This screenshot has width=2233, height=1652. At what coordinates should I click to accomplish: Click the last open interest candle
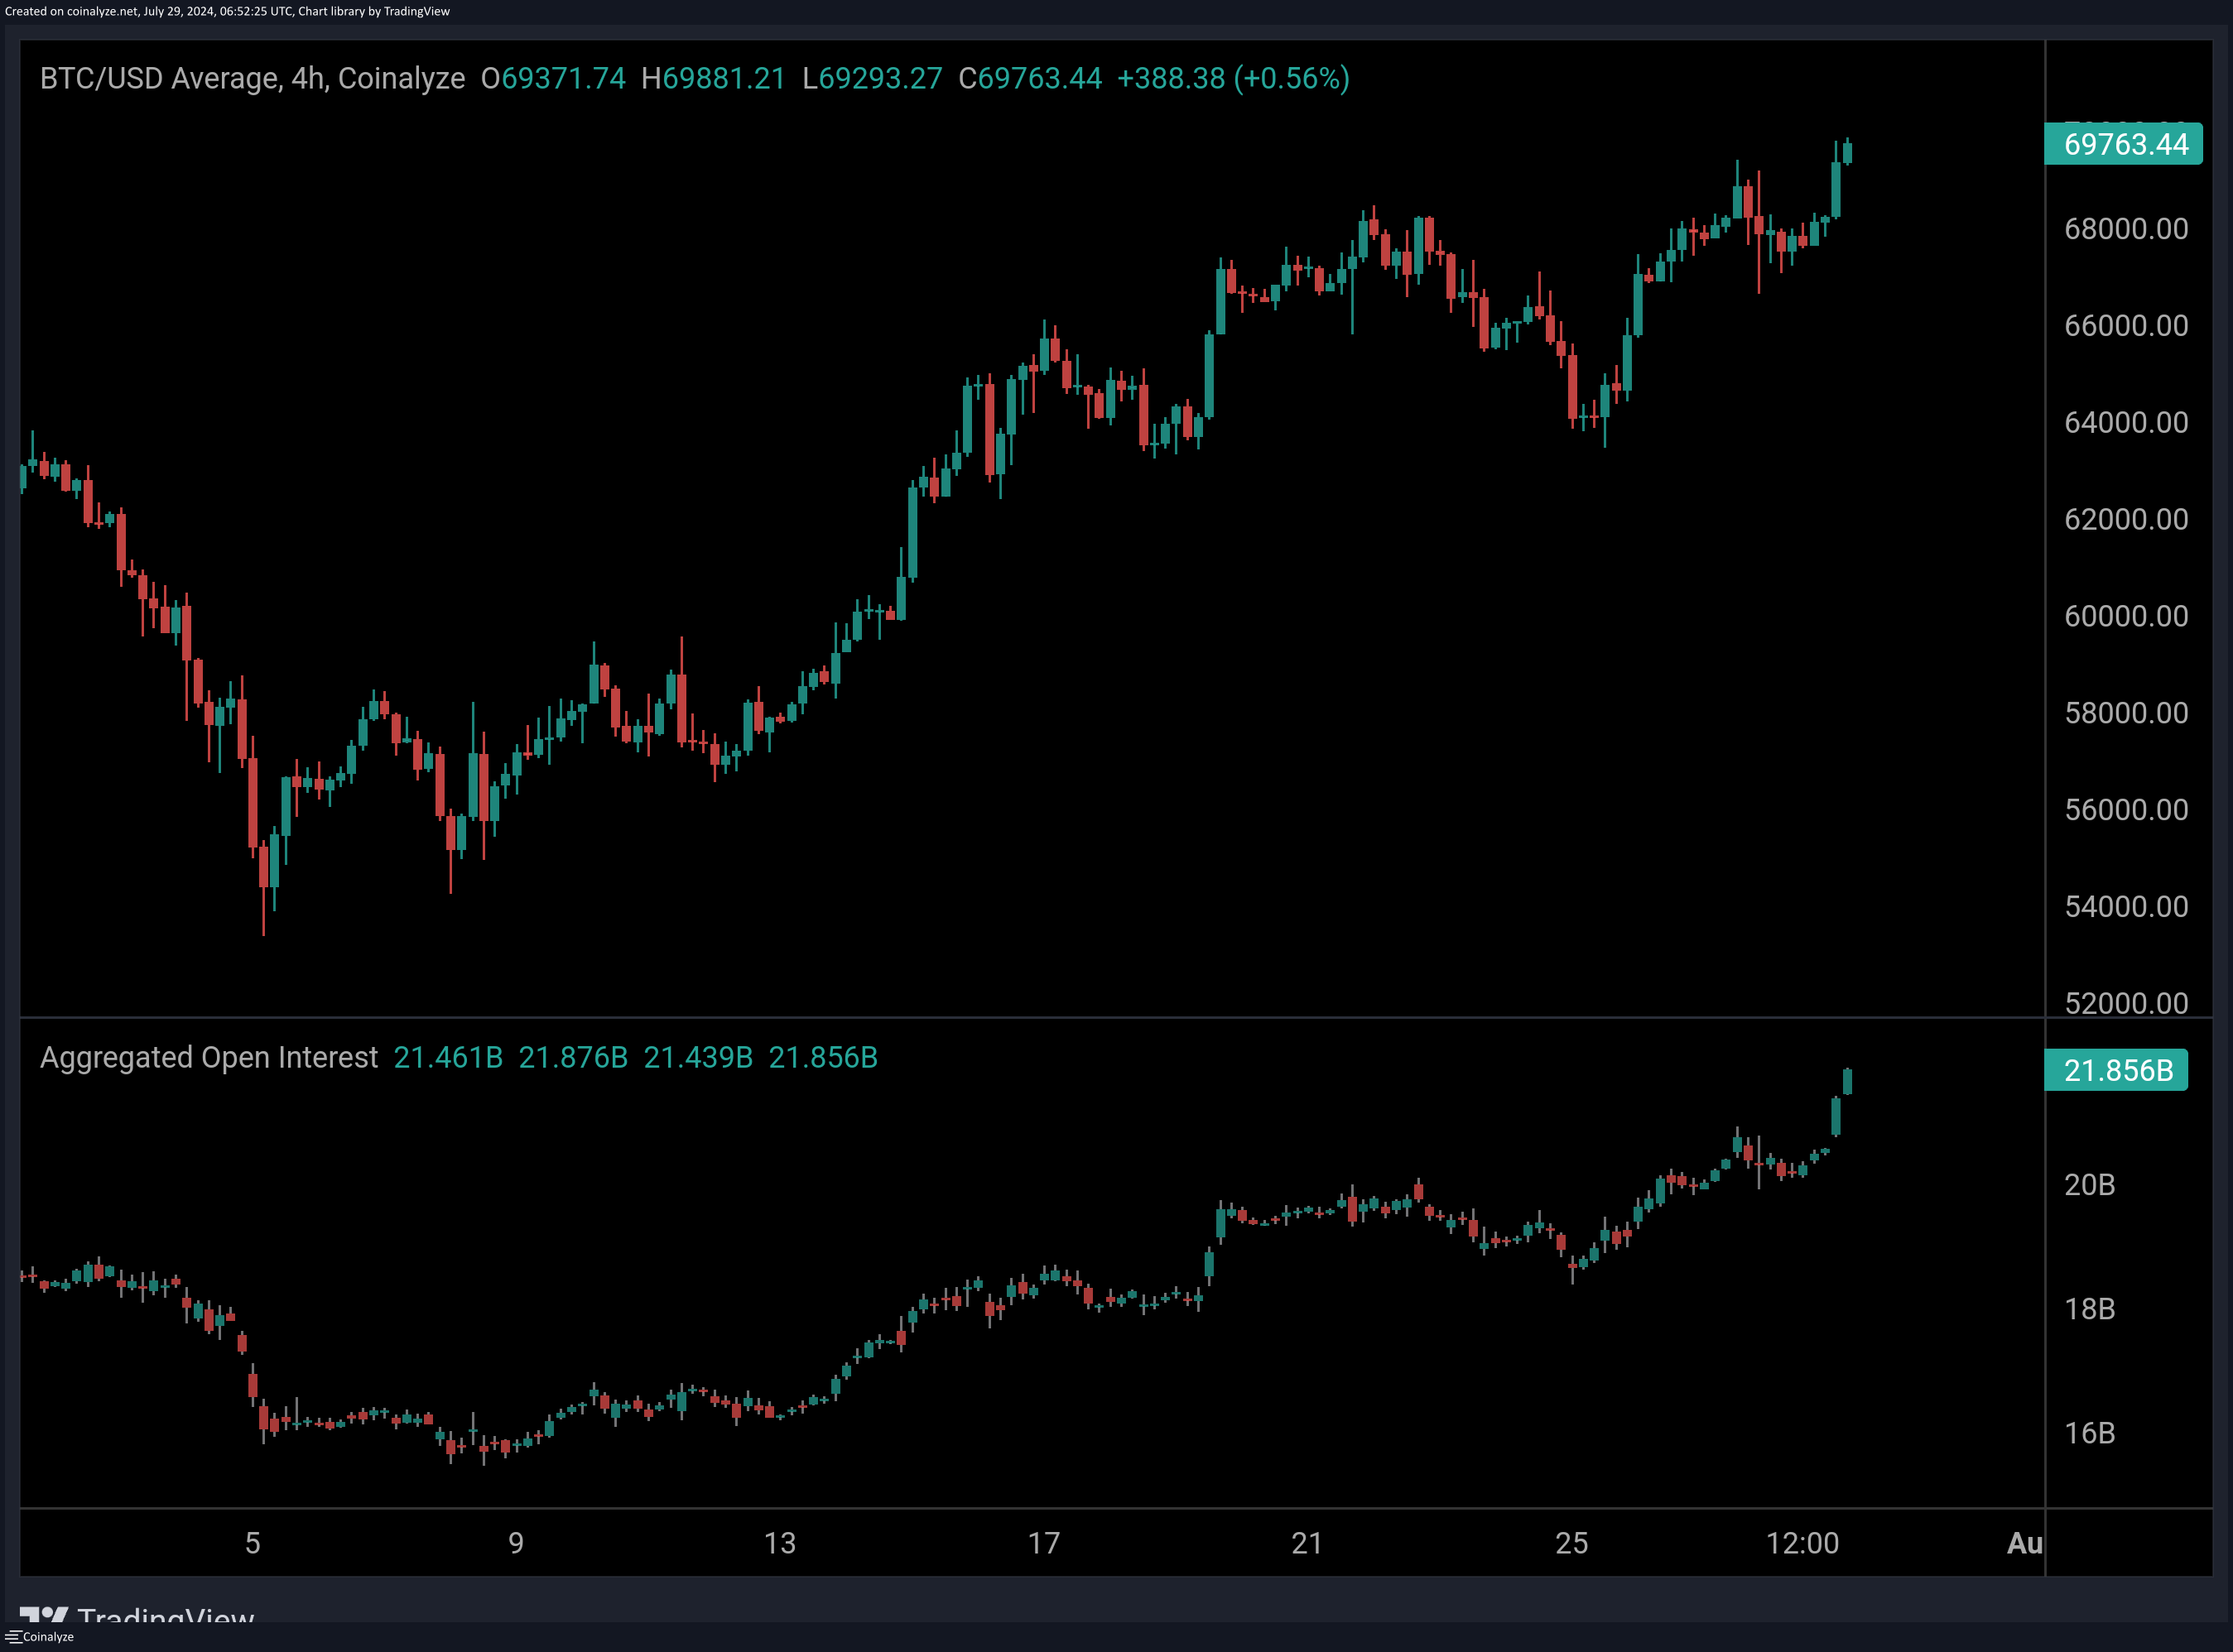[x=1847, y=1081]
